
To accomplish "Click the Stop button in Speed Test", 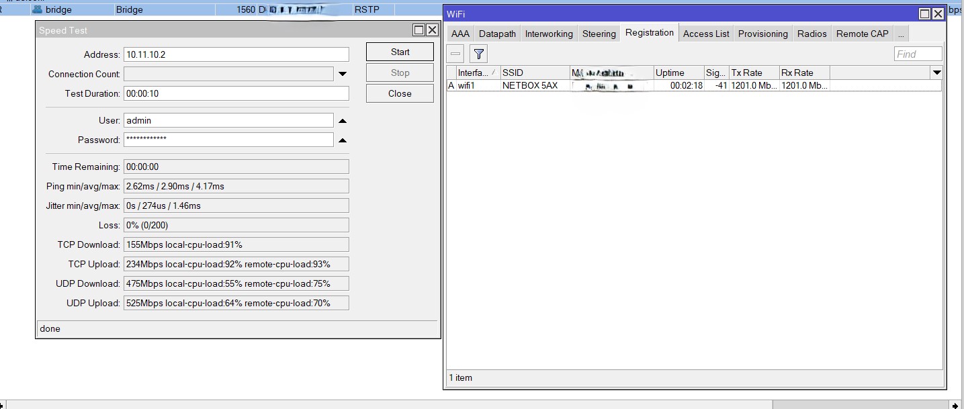I will [x=400, y=73].
